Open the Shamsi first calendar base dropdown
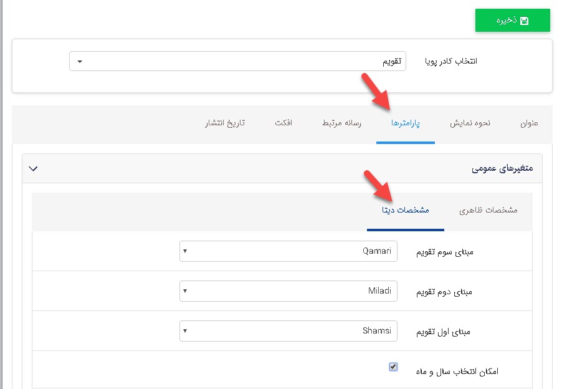The width and height of the screenshot is (562, 389). coord(288,331)
